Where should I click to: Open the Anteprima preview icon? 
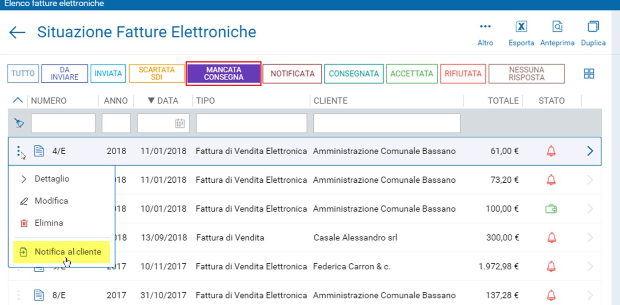557,27
